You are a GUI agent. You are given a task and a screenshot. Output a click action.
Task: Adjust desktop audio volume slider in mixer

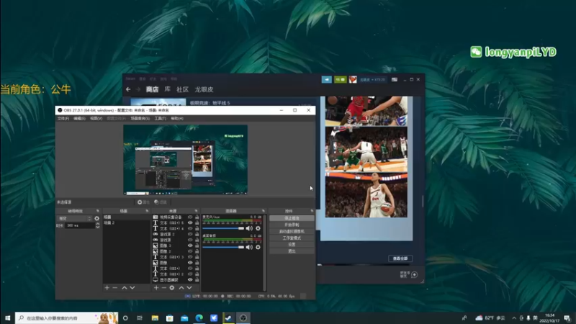223,247
